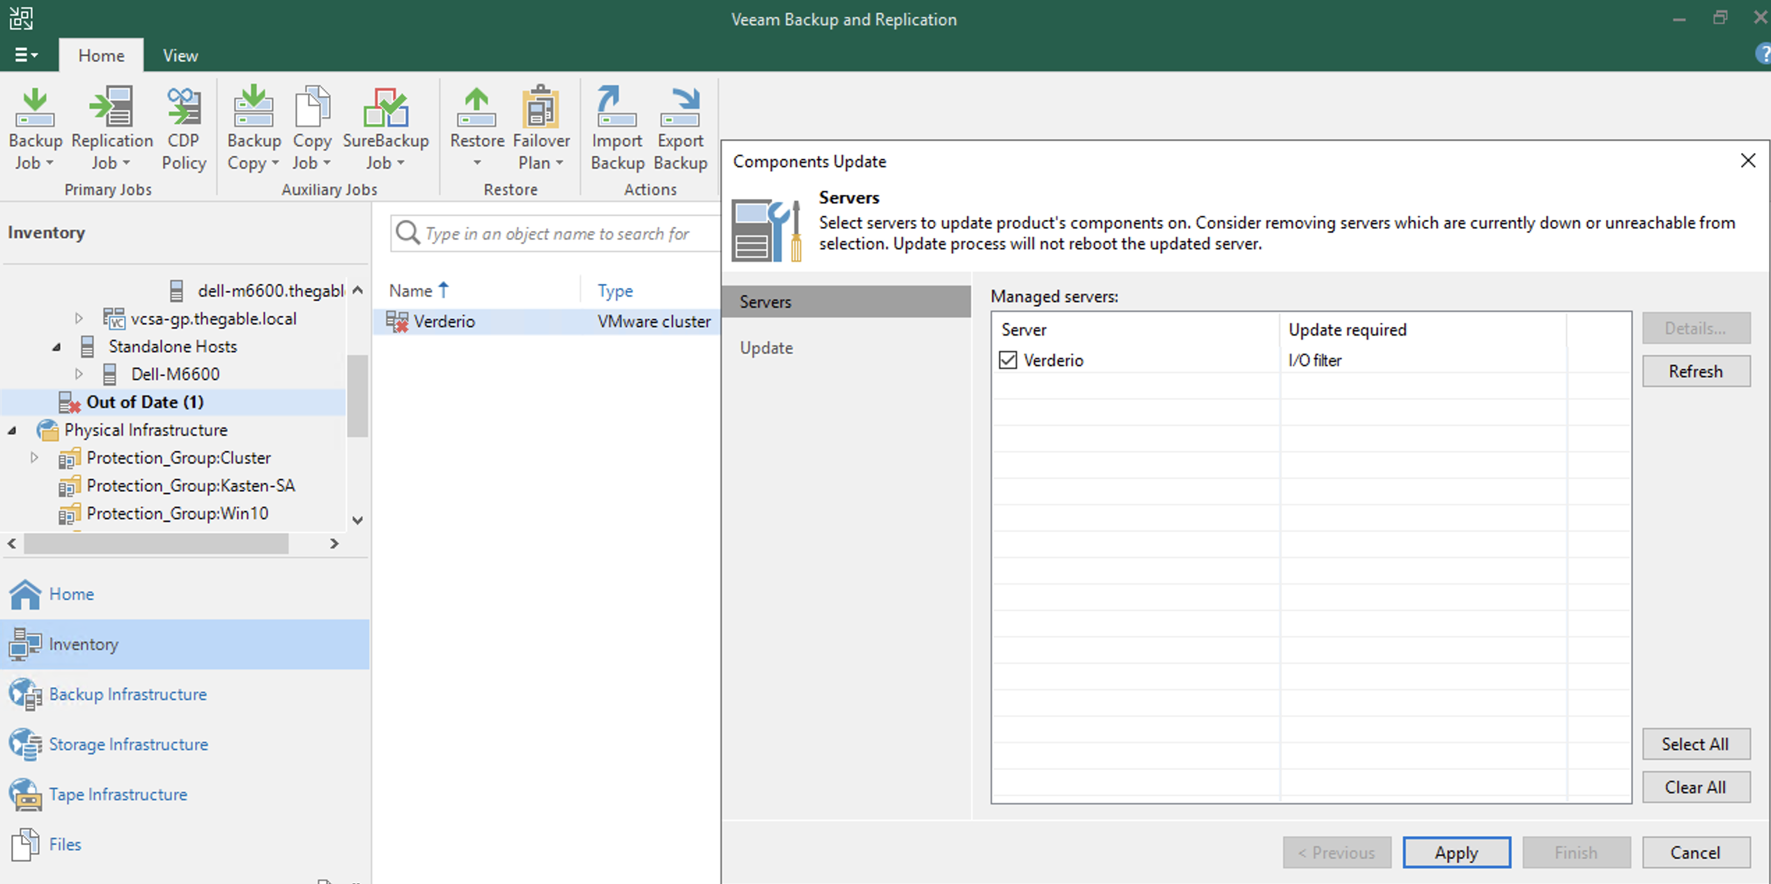1771x884 pixels.
Task: Click the object name search field
Action: [x=555, y=233]
